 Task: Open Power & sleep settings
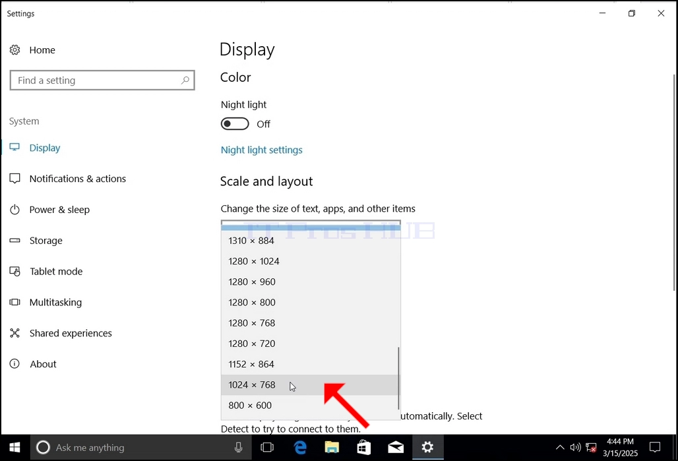point(59,210)
